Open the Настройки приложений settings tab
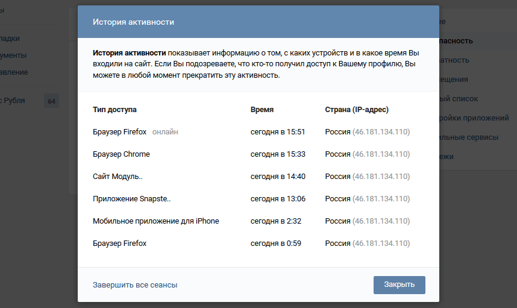 [x=476, y=118]
